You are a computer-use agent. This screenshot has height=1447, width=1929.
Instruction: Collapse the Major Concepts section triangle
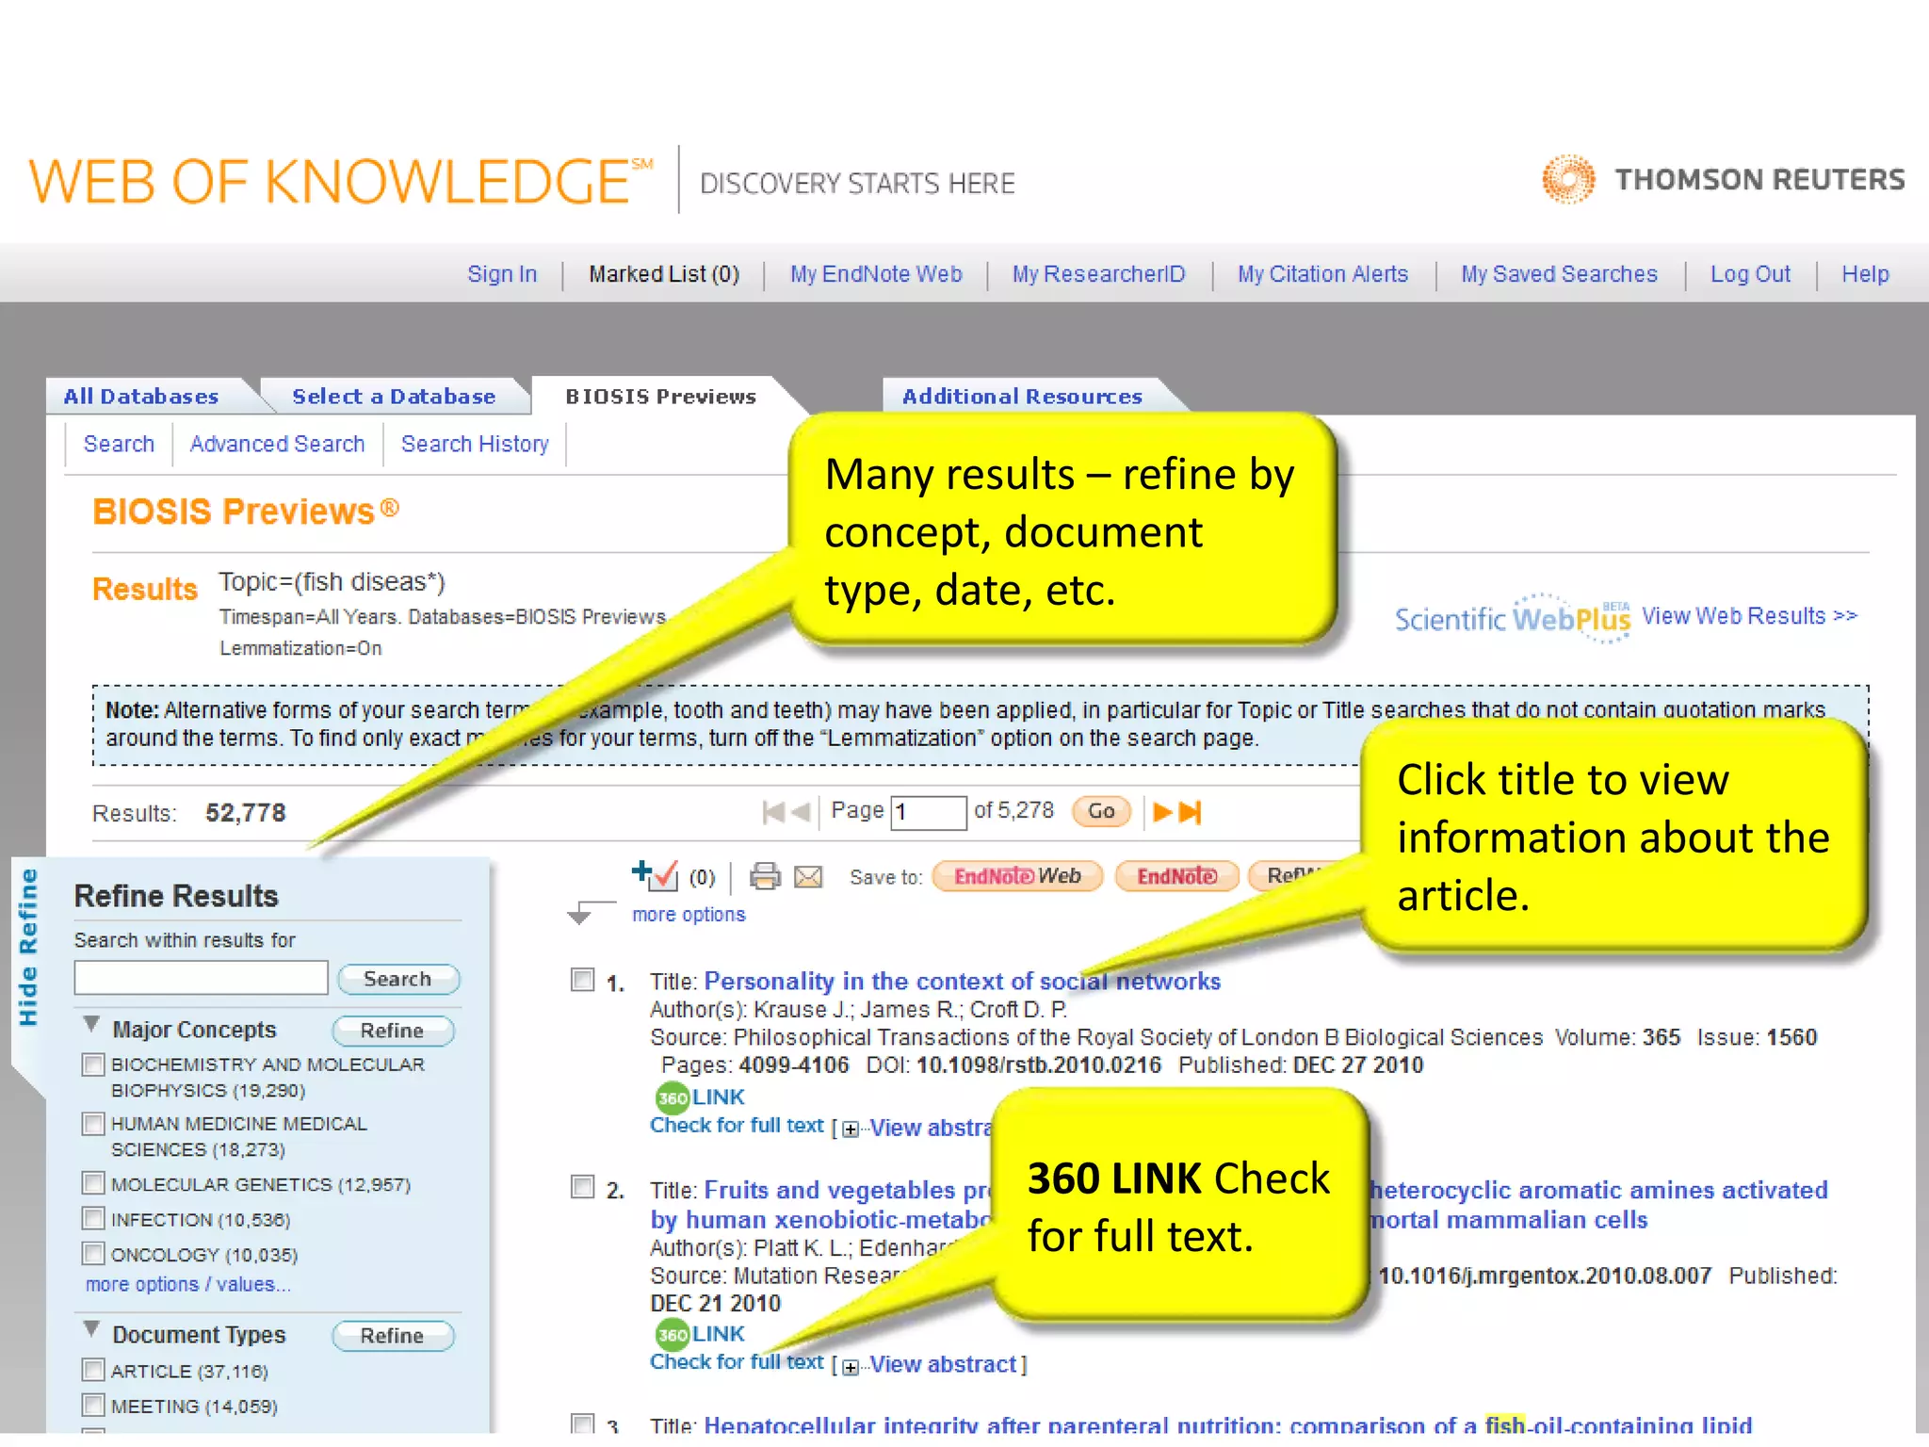91,1024
